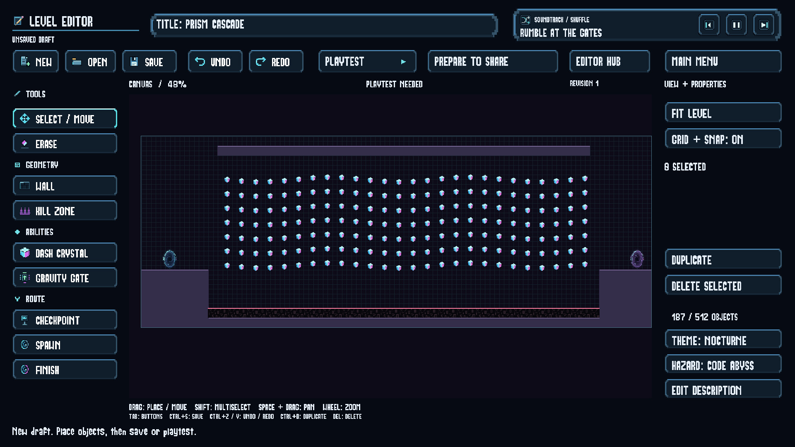Click the cube icon on Dash Crystal
The width and height of the screenshot is (795, 447).
(25, 252)
